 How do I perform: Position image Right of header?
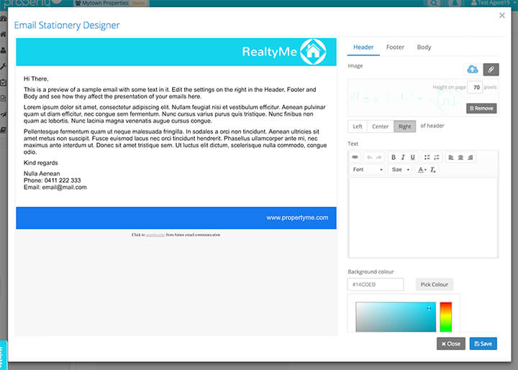click(404, 126)
